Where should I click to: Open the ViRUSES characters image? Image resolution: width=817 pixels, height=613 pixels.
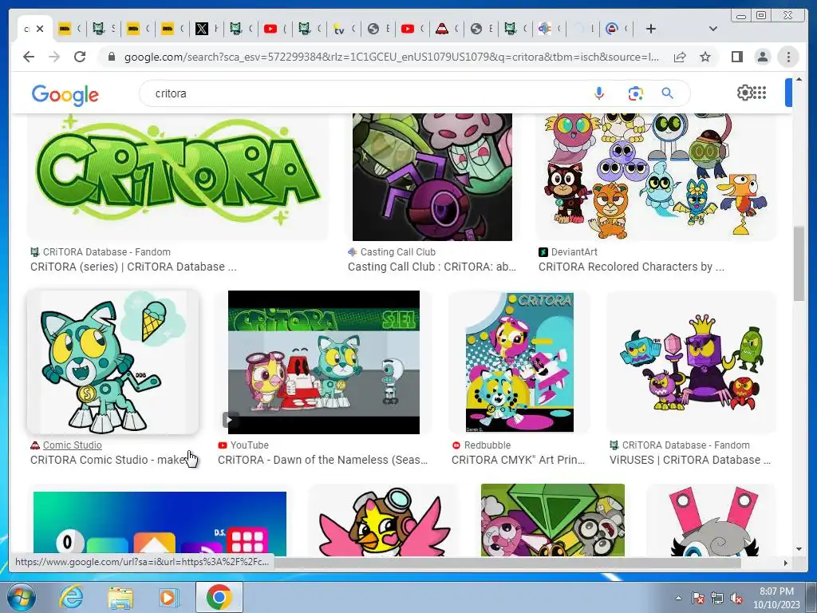pos(692,362)
